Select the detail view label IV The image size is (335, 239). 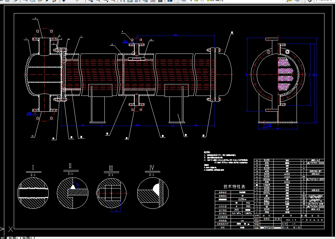pos(152,168)
